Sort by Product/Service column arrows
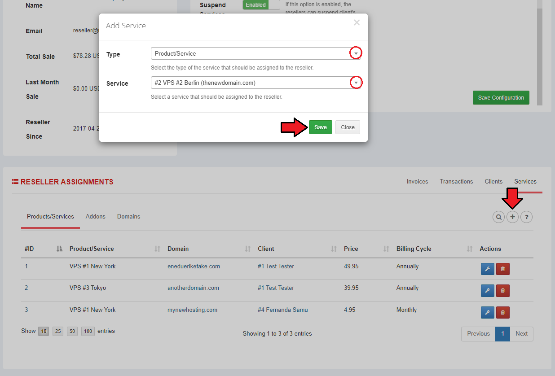555x376 pixels. 157,249
